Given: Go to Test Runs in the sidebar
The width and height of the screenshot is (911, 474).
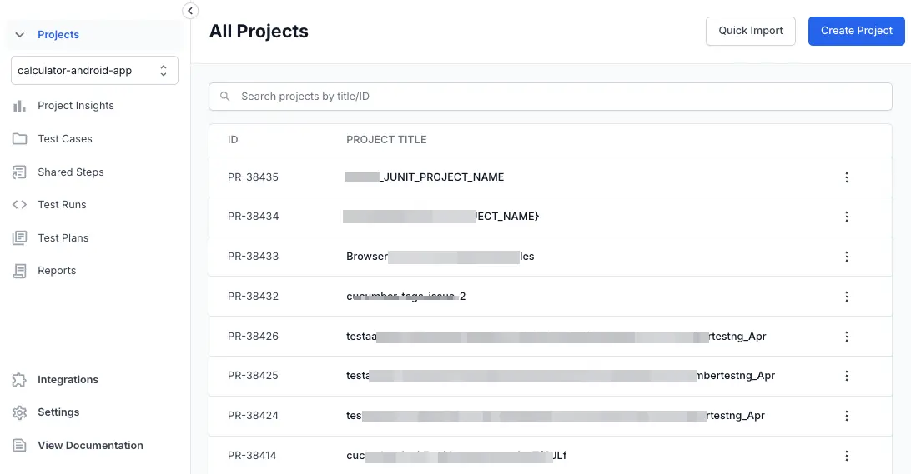Looking at the screenshot, I should tap(62, 205).
